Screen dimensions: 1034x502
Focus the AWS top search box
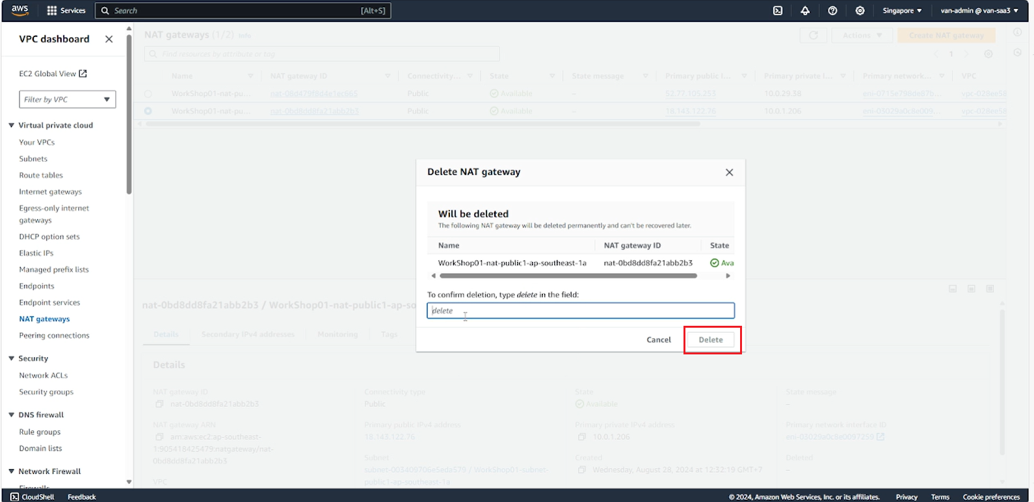(x=243, y=10)
